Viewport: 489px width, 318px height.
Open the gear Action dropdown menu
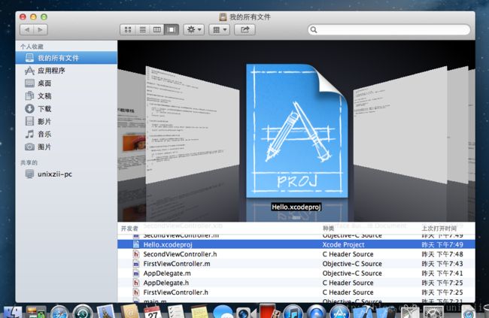pos(194,29)
